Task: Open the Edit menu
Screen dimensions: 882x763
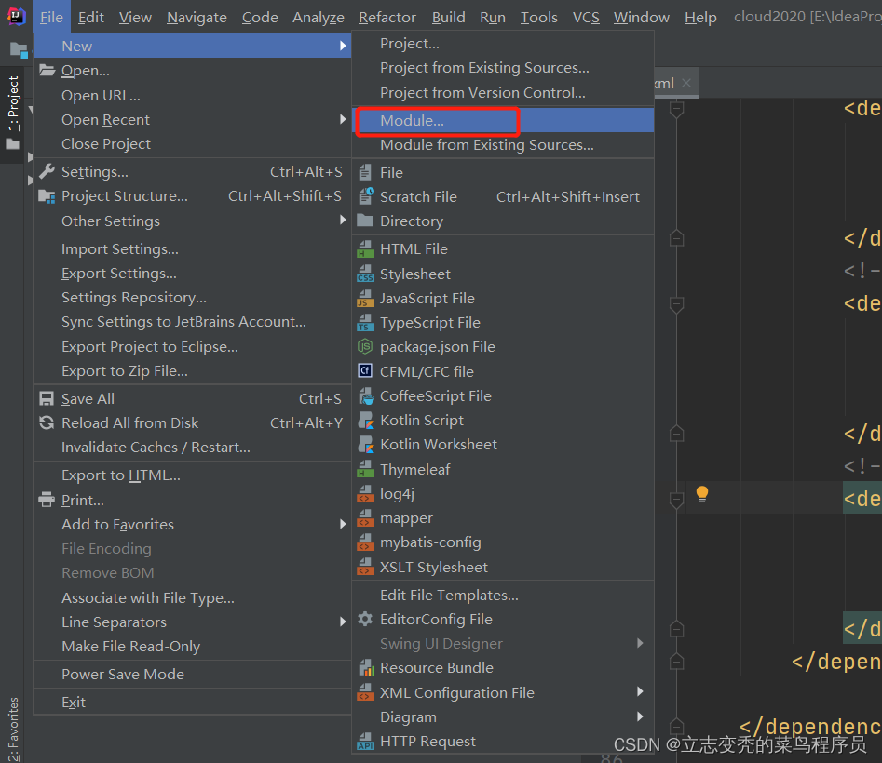Action: point(90,18)
